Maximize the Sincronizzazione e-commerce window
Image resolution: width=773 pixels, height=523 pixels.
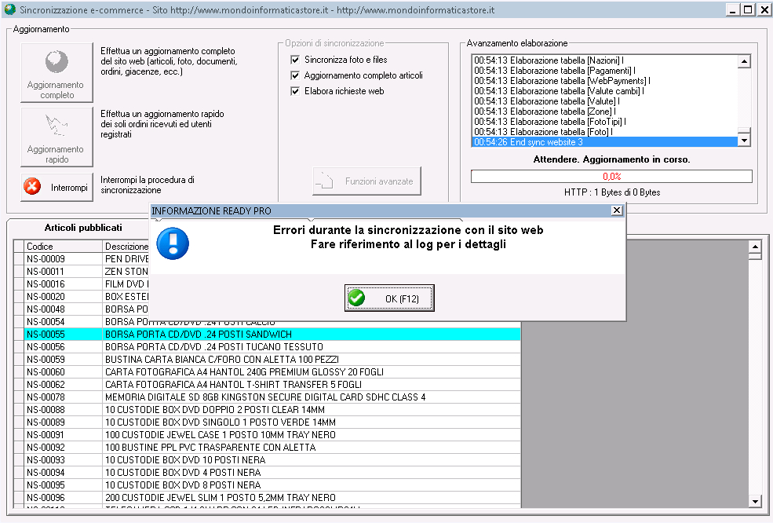click(748, 9)
